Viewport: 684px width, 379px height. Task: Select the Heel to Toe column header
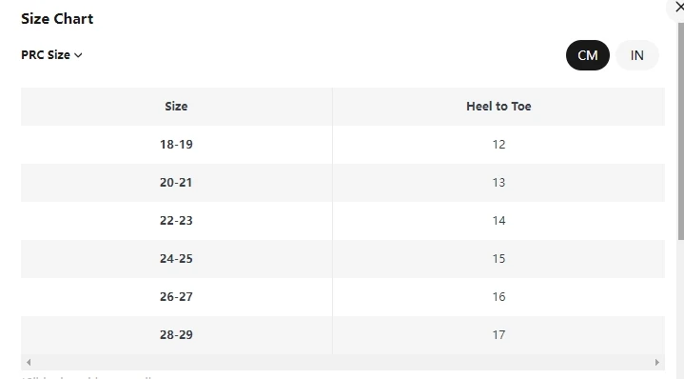[x=498, y=106]
